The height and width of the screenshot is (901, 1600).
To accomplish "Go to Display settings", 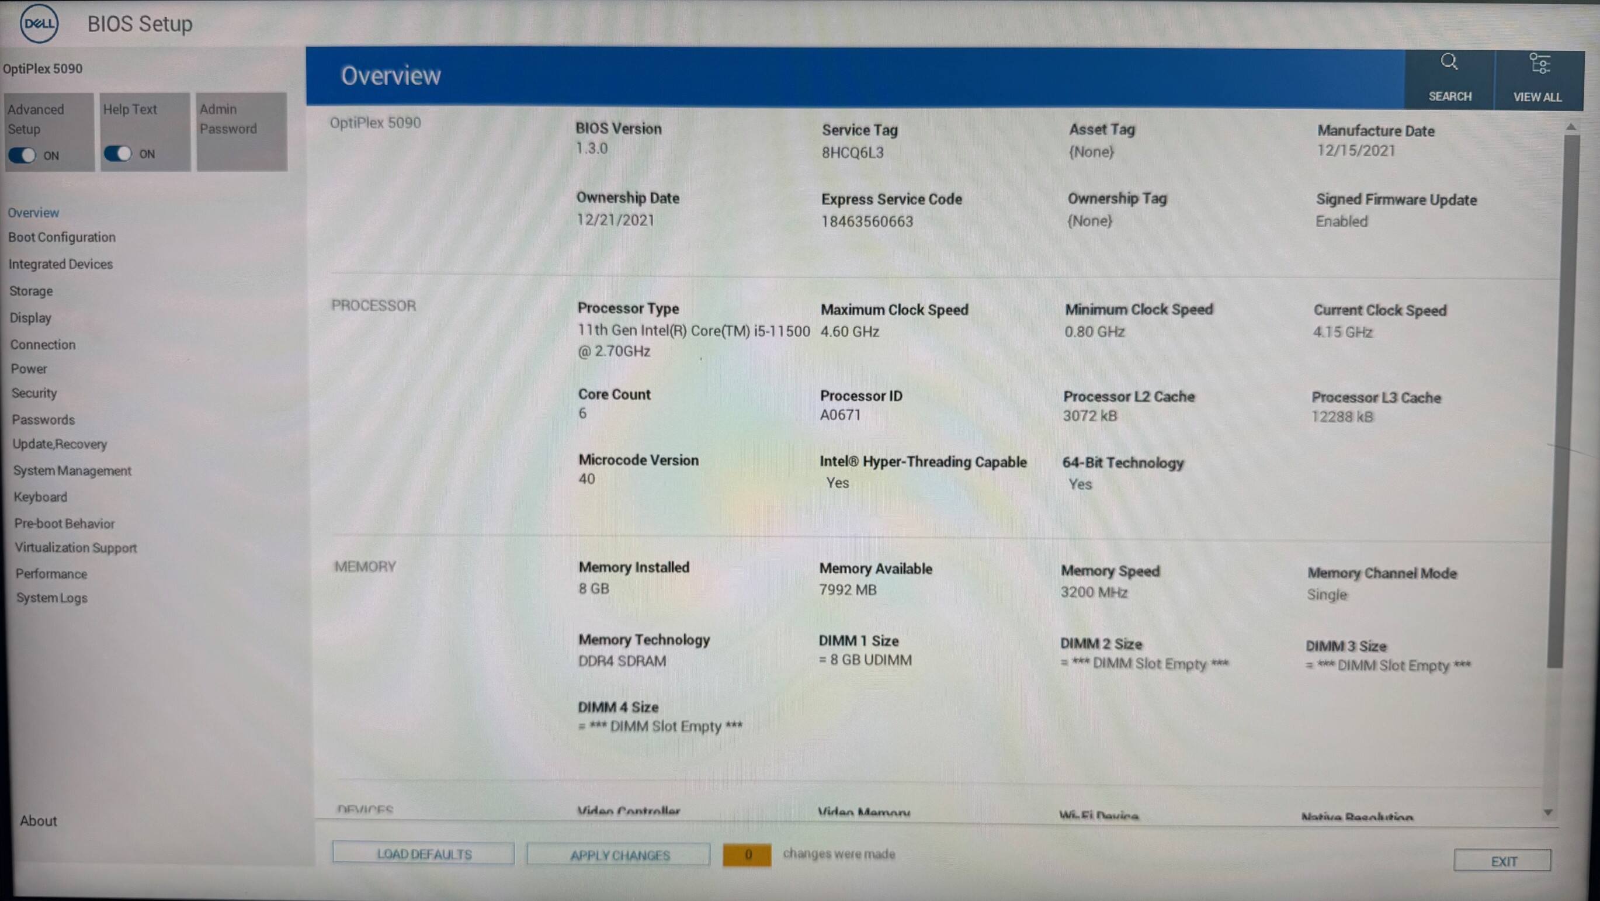I will click(x=30, y=317).
